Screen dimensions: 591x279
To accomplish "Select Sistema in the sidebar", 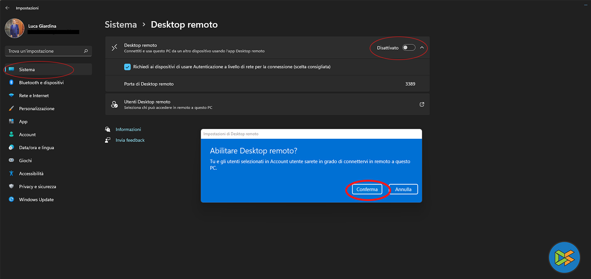I will click(x=27, y=70).
